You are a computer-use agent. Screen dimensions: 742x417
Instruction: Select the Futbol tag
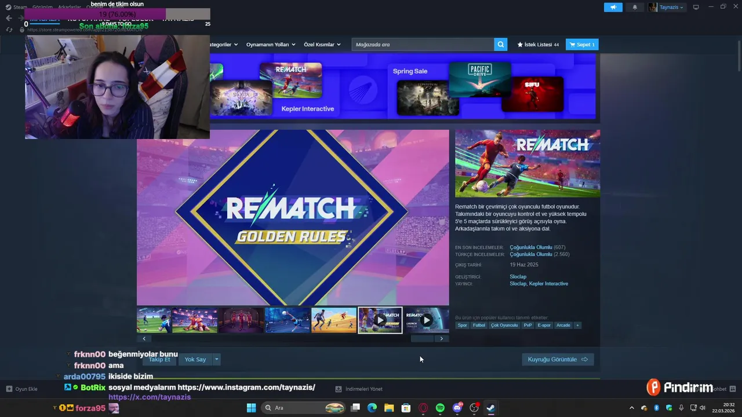pos(479,325)
